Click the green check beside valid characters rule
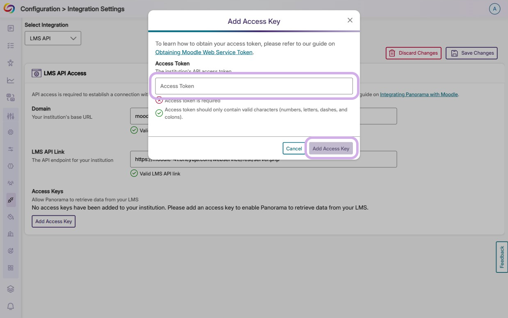 click(159, 113)
